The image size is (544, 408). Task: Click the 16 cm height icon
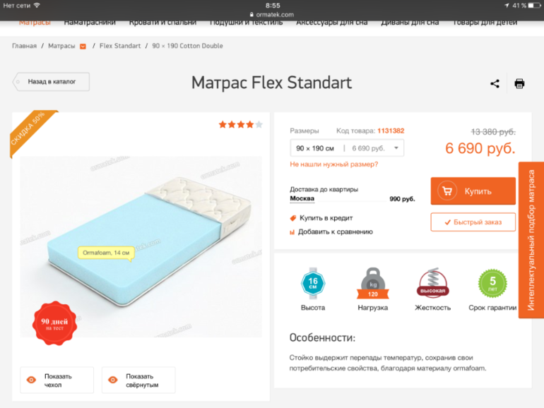pos(312,283)
